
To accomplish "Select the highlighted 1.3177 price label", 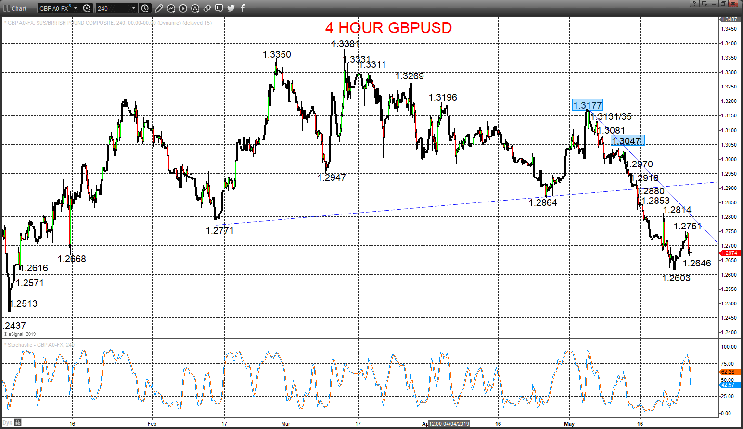I will [587, 105].
